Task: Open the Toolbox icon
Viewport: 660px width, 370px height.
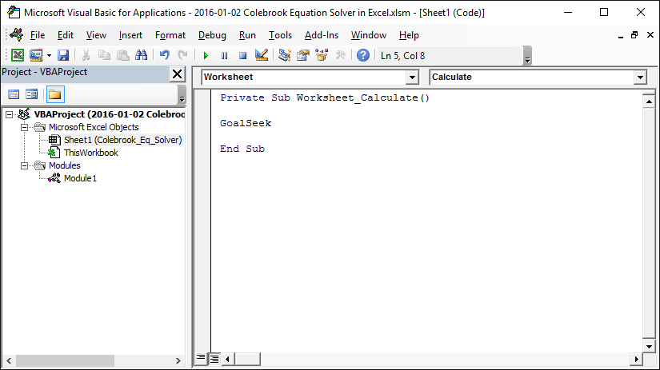Action: click(340, 55)
